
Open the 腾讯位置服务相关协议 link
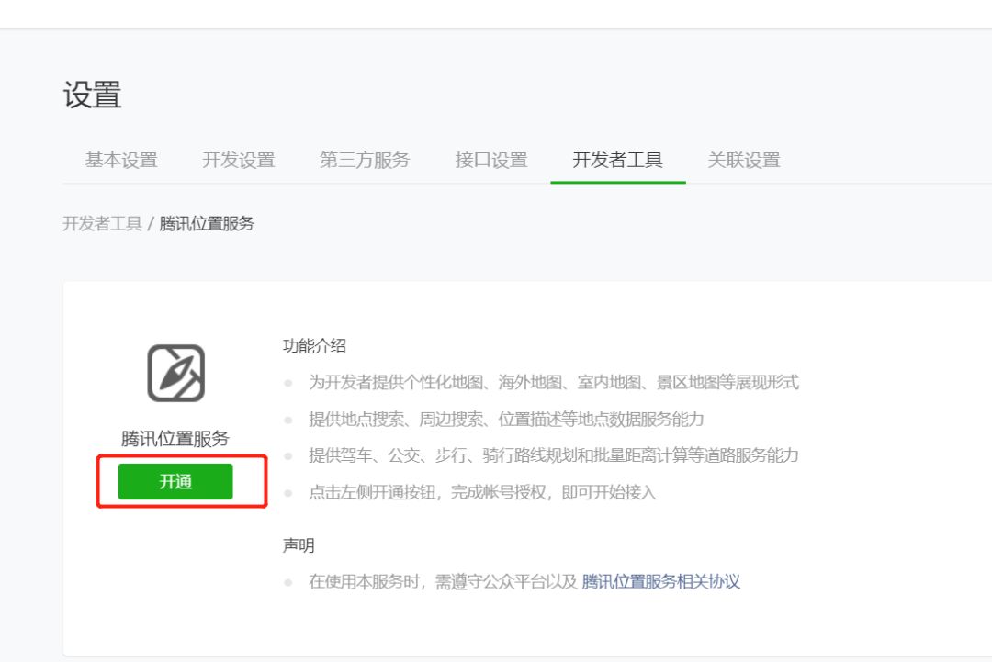(660, 582)
